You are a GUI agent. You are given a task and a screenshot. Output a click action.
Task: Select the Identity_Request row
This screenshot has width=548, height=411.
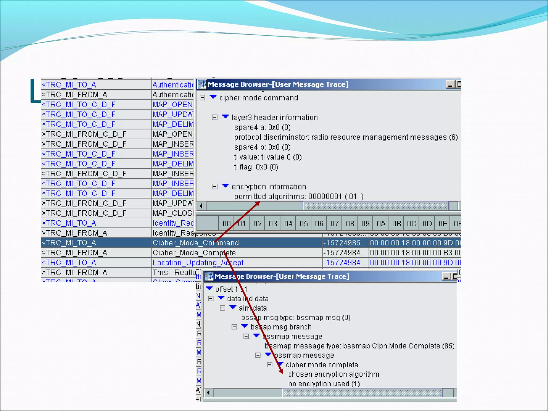point(118,223)
